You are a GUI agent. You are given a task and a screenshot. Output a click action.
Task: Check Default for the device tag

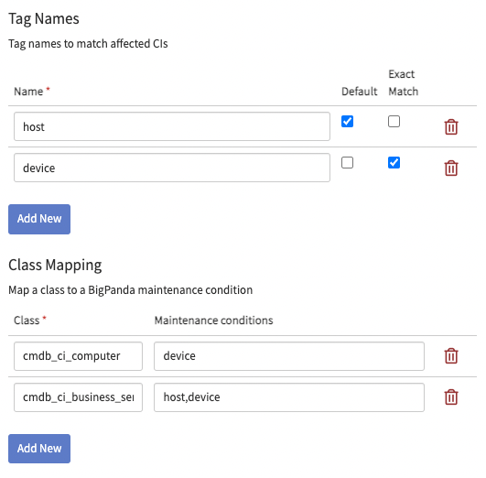click(x=347, y=163)
